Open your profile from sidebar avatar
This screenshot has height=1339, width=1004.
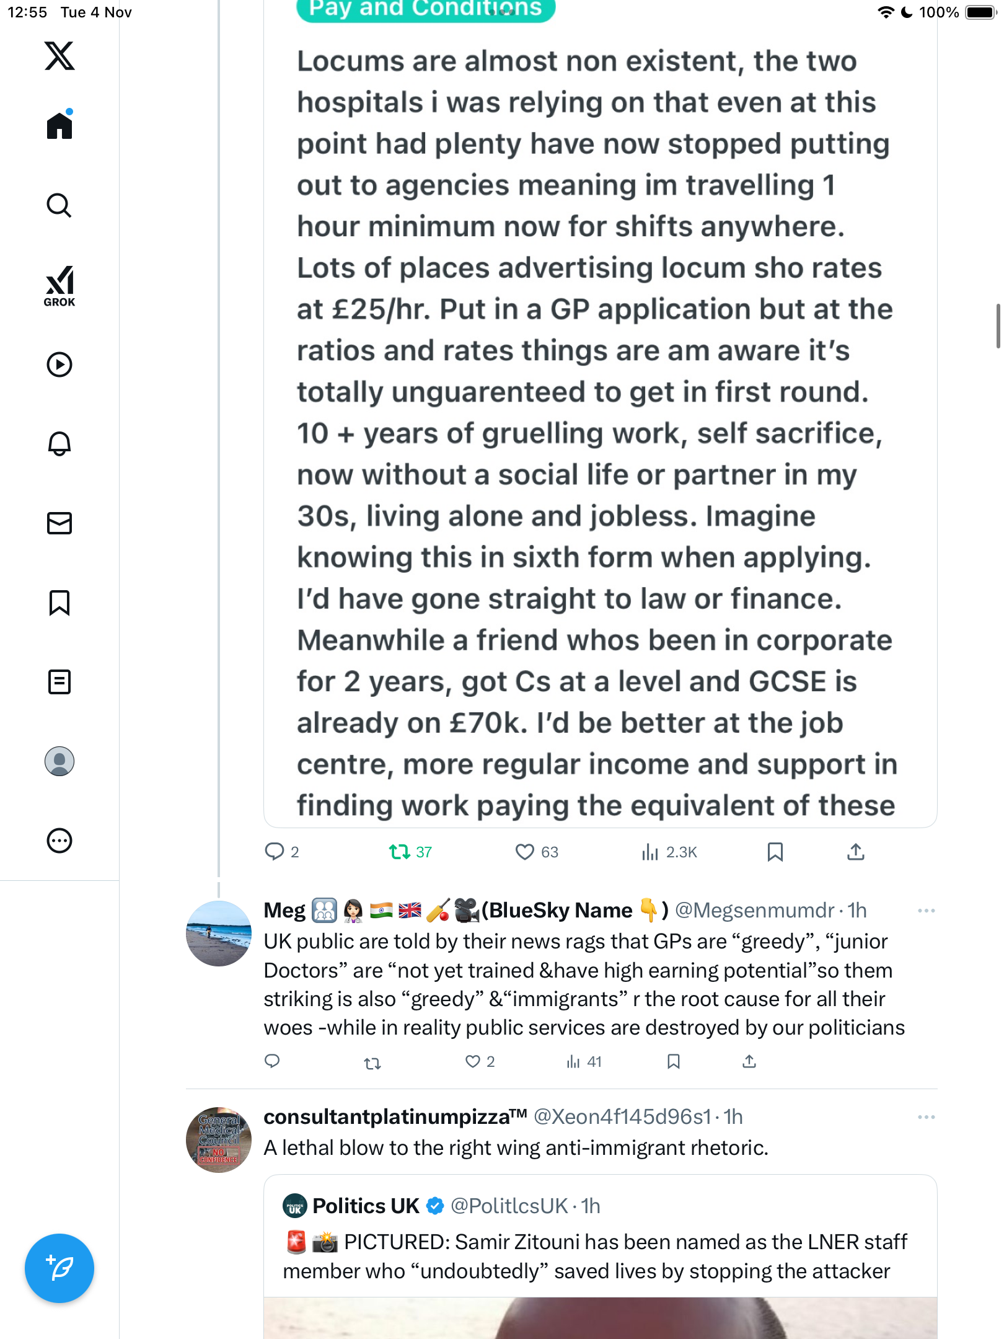[x=59, y=761]
